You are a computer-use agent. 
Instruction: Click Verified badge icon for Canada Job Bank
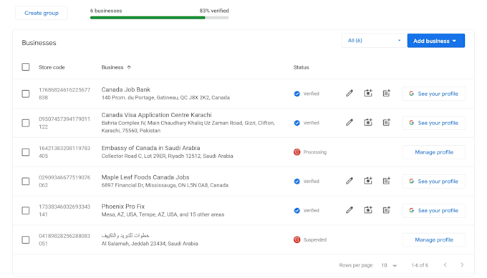point(297,94)
